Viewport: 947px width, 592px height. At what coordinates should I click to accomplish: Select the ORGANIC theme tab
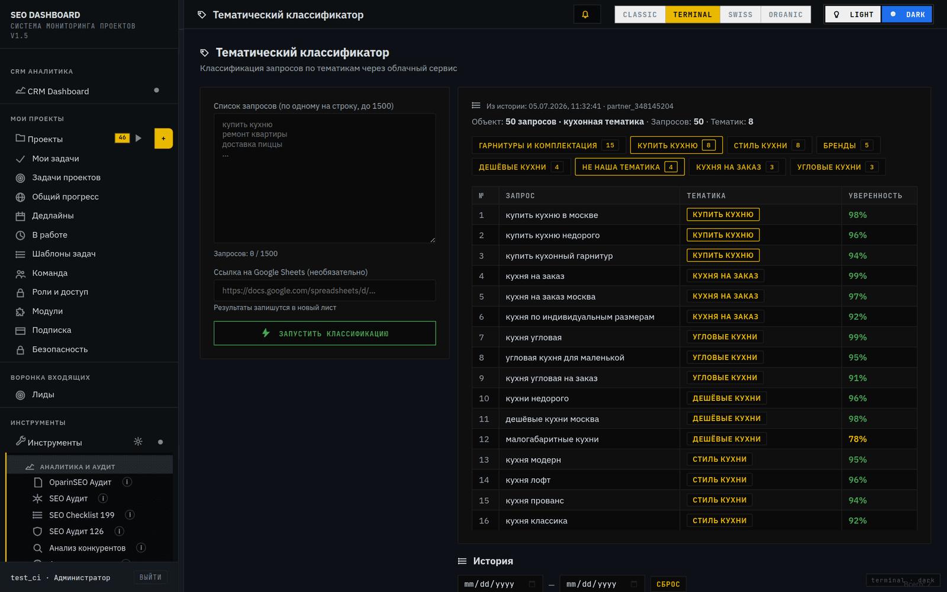tap(785, 14)
